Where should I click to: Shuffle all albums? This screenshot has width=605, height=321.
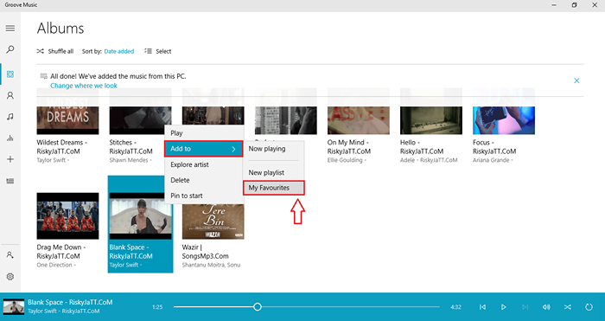(x=55, y=51)
